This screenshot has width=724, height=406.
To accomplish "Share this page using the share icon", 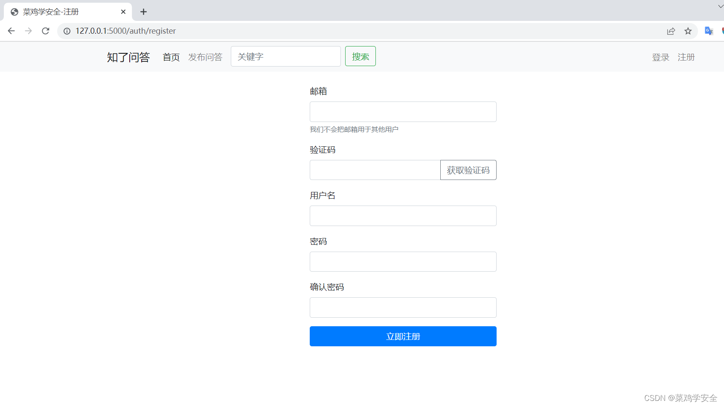I will coord(671,31).
